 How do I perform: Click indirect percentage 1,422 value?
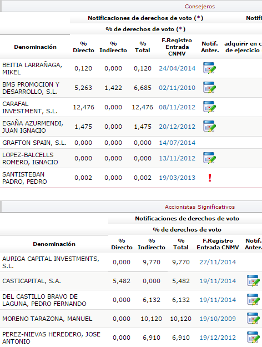[113, 88]
